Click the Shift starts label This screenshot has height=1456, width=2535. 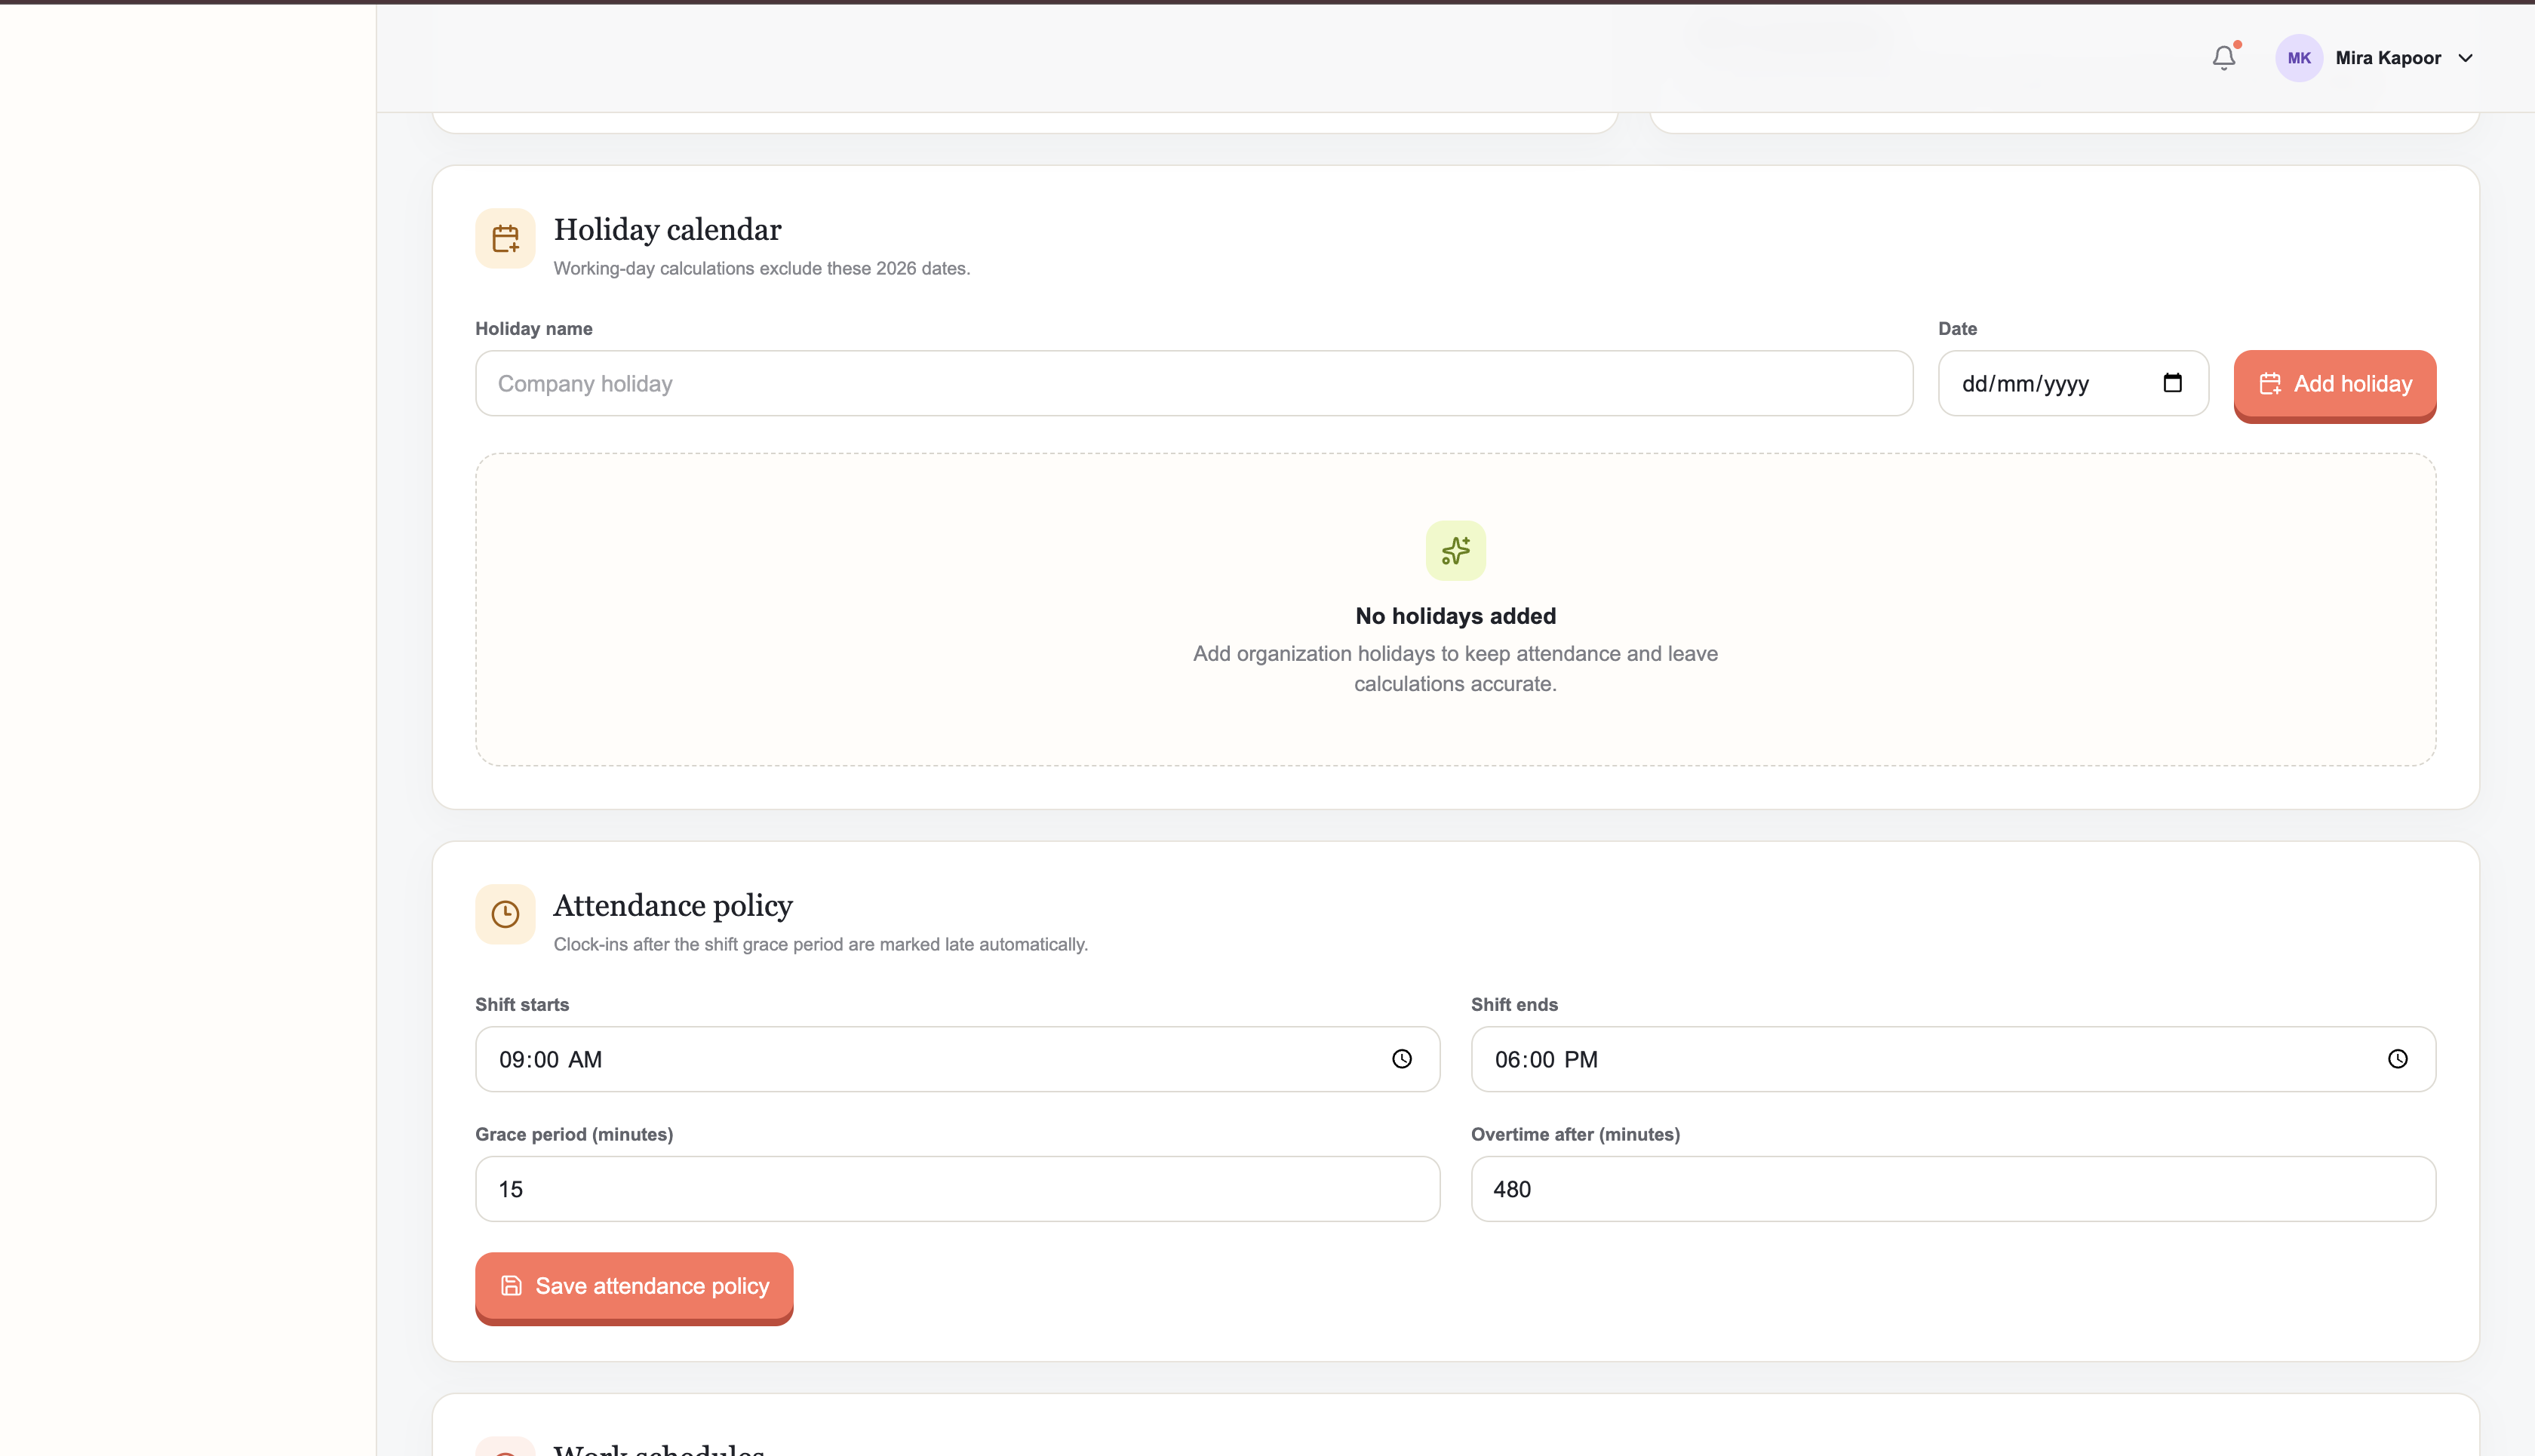coord(522,1005)
